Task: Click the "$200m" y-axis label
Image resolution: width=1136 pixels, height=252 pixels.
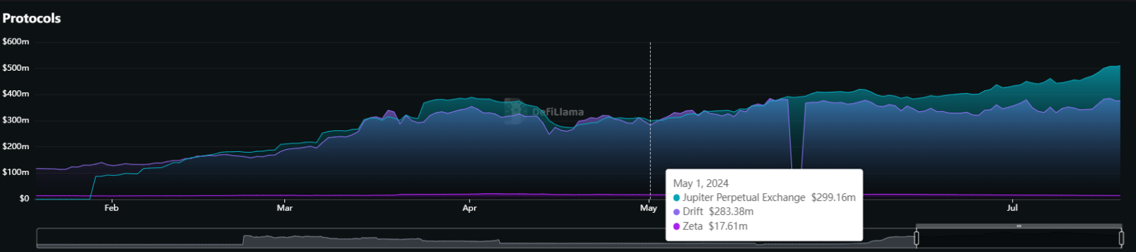Action: point(15,146)
